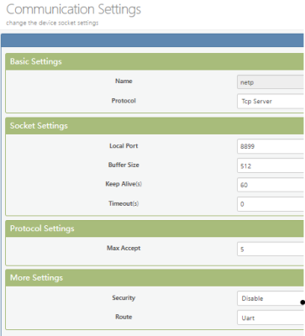Click the Max Accept field showing 5
This screenshot has width=305, height=336.
point(271,249)
